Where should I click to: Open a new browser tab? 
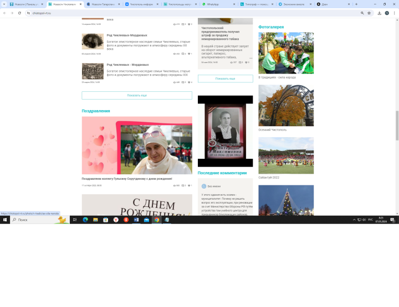[x=356, y=4]
